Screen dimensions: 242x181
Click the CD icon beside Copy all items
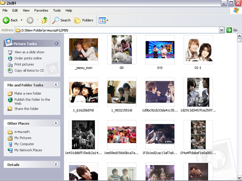pyautogui.click(x=10, y=71)
